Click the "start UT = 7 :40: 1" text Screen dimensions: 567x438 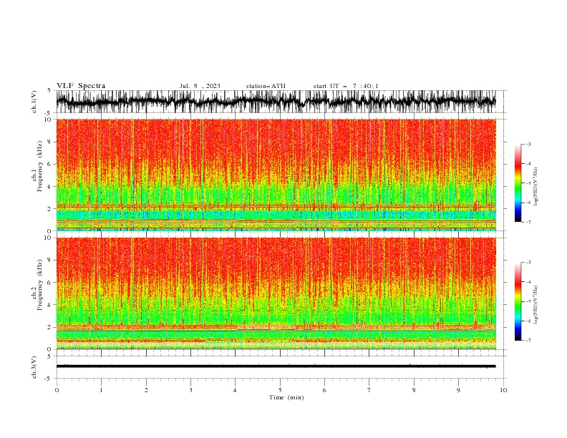coord(346,86)
